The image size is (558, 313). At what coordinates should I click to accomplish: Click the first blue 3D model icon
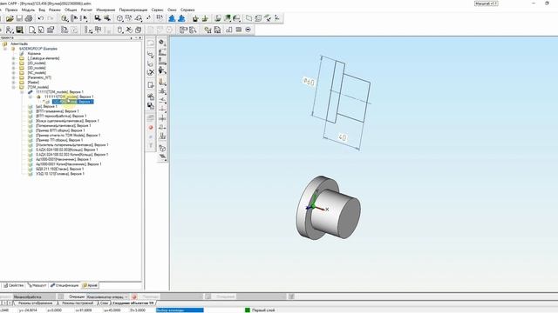pyautogui.click(x=172, y=18)
